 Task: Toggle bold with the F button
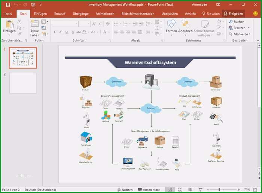(x=55, y=32)
